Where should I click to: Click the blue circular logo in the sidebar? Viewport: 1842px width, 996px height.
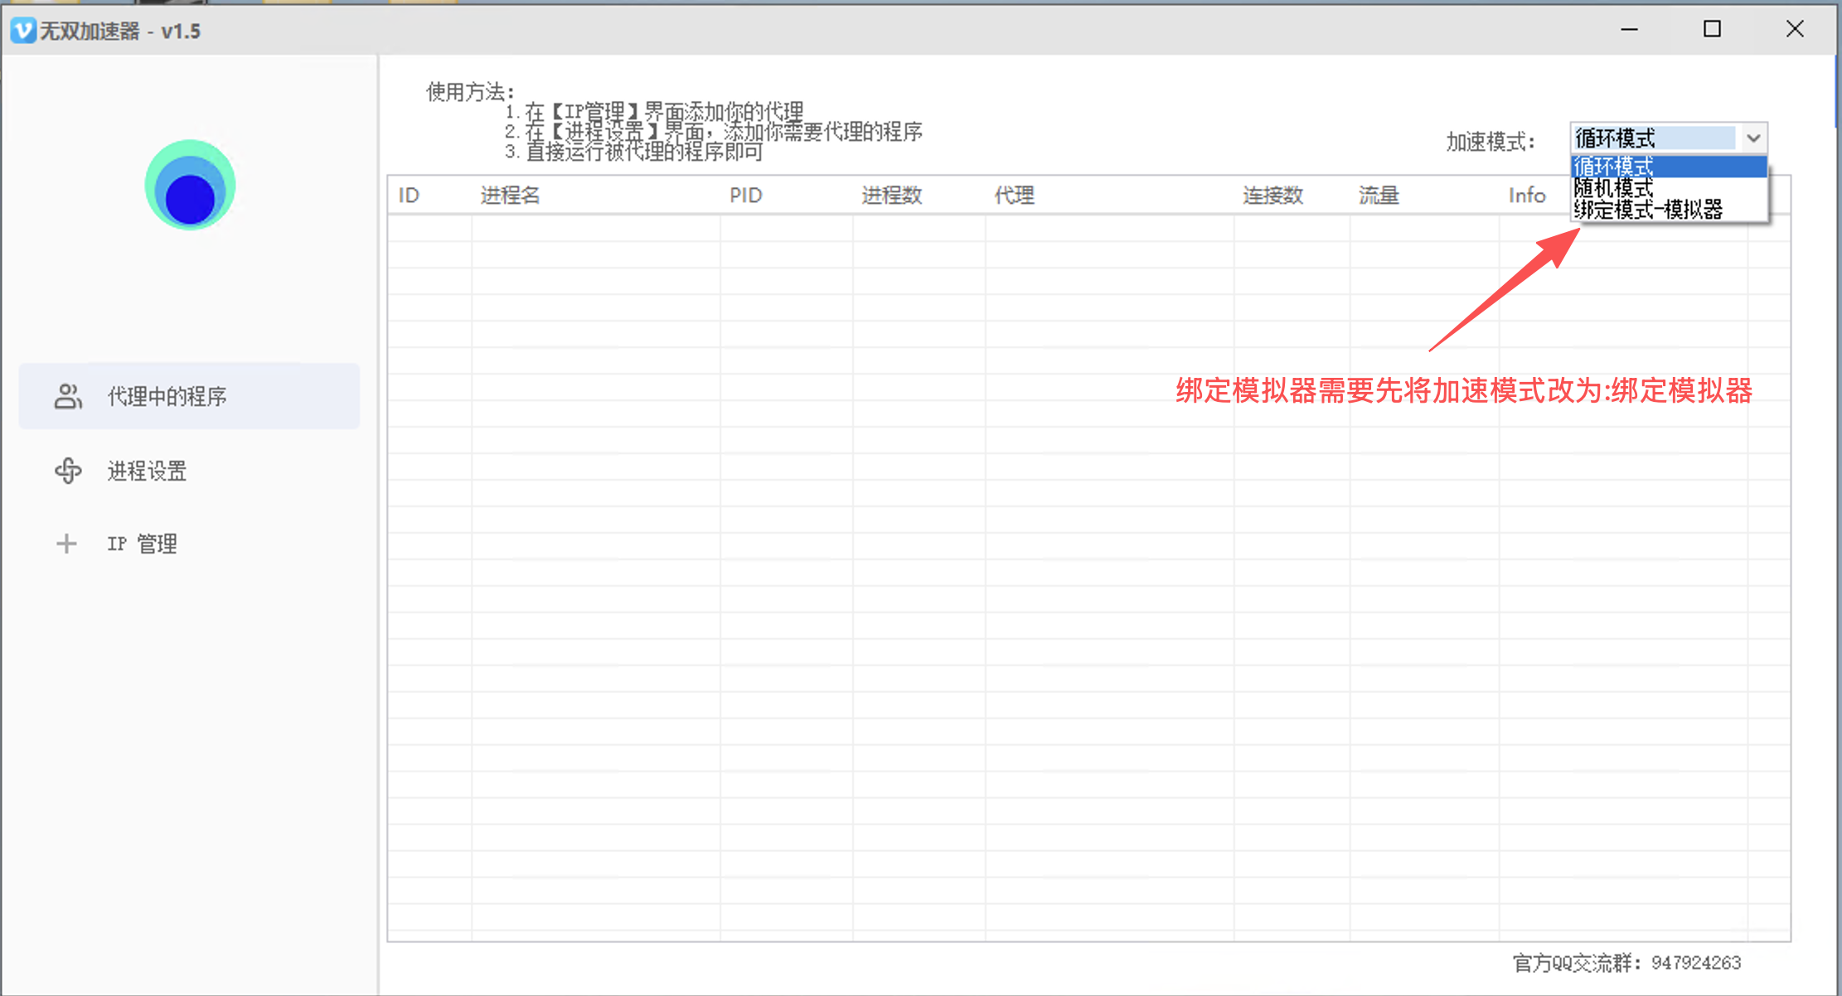point(190,185)
